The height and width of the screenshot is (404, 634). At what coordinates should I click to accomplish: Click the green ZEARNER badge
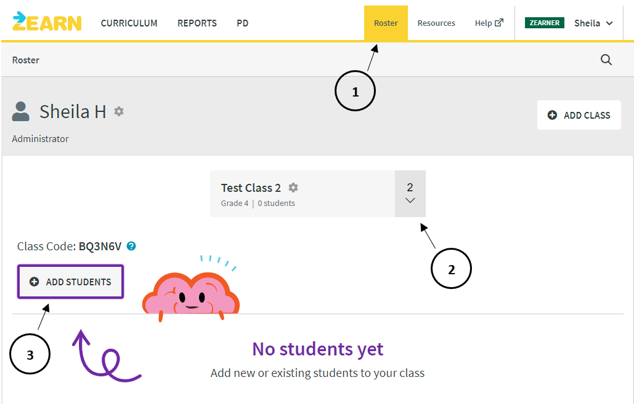(x=544, y=23)
